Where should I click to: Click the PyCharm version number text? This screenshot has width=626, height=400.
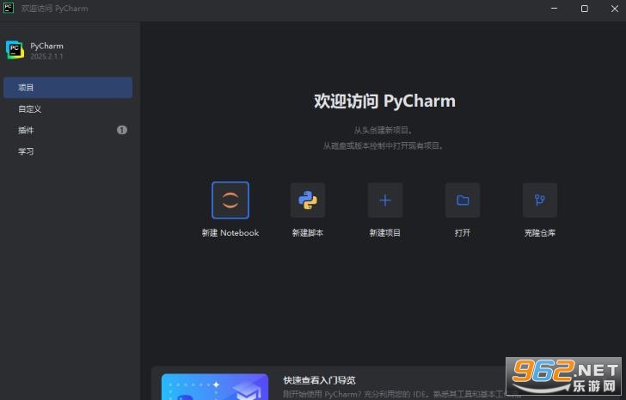(x=46, y=56)
